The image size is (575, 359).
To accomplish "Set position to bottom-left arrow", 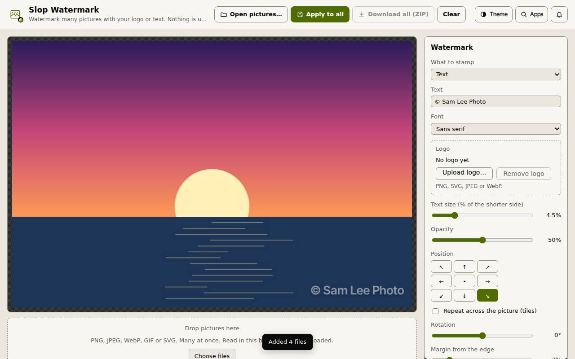I will (441, 295).
